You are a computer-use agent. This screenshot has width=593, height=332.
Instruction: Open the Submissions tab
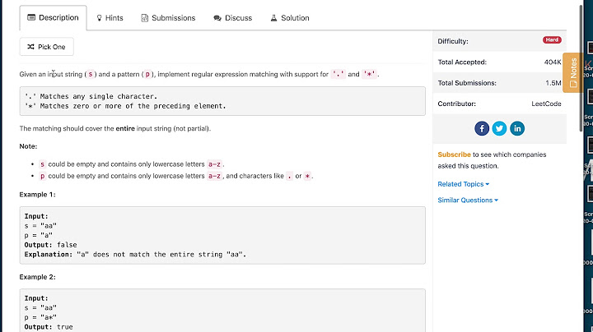pyautogui.click(x=168, y=18)
